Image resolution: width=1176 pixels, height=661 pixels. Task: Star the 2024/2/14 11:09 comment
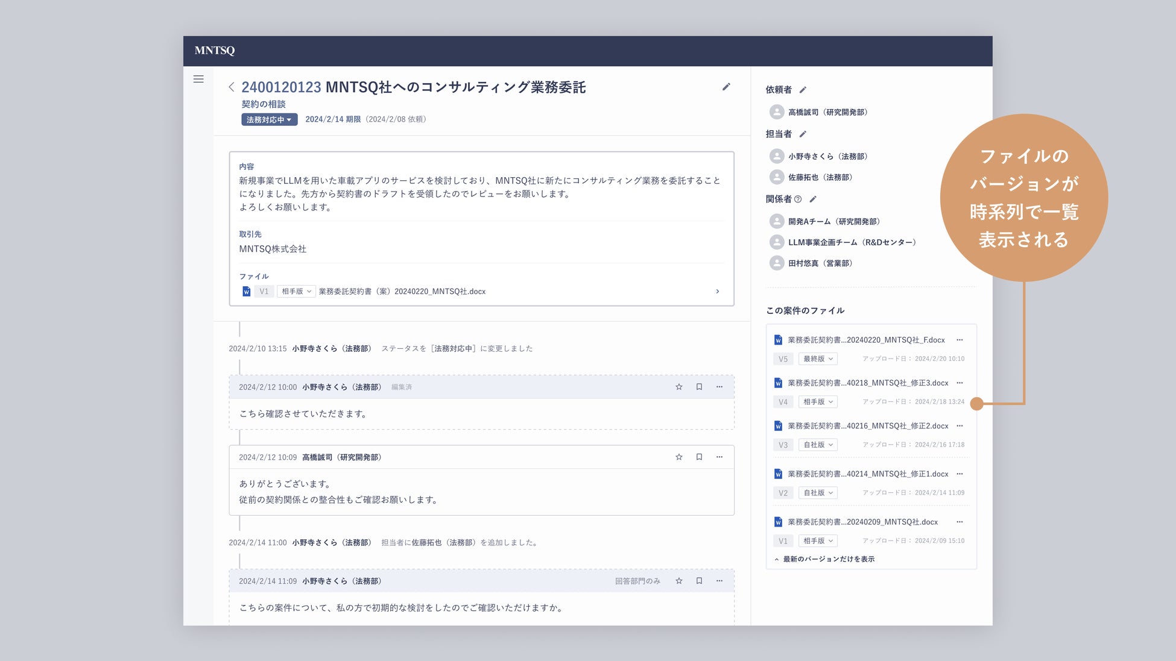(679, 581)
